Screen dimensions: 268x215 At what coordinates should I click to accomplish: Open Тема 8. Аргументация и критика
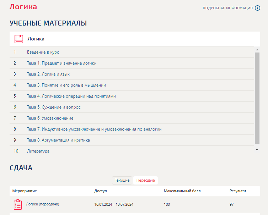58,140
